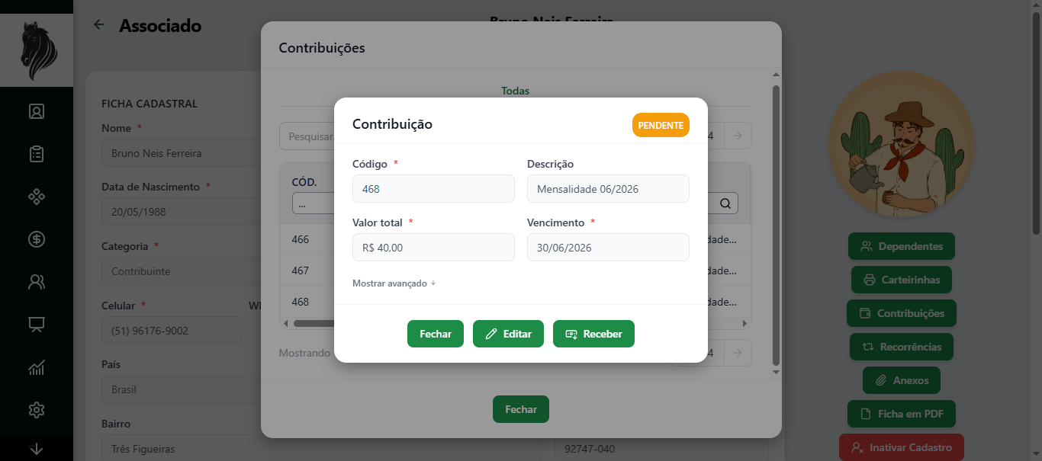Screen dimensions: 1042x461
Task: Click the Pesquisar search box
Action: pos(307,136)
